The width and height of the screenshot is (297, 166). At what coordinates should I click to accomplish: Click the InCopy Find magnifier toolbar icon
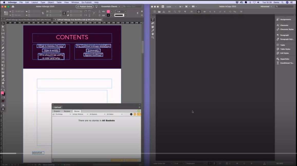(175, 12)
